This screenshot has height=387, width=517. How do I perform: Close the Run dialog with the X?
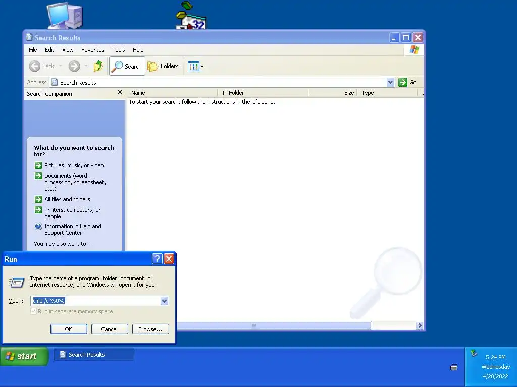pos(169,259)
